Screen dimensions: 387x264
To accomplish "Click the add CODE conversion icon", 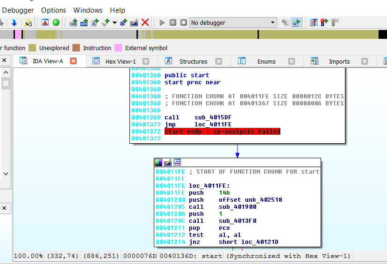I will click(73, 22).
